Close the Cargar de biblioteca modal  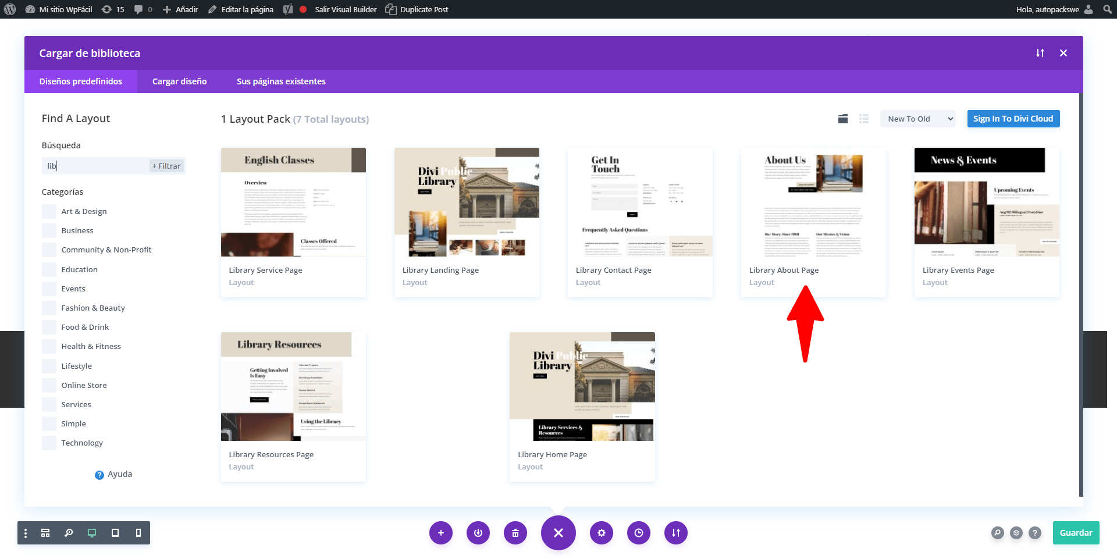[1063, 53]
